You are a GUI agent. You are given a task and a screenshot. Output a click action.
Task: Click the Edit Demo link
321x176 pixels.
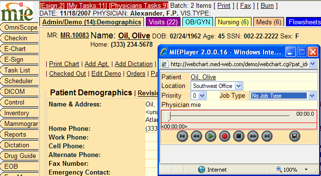[x=106, y=74]
